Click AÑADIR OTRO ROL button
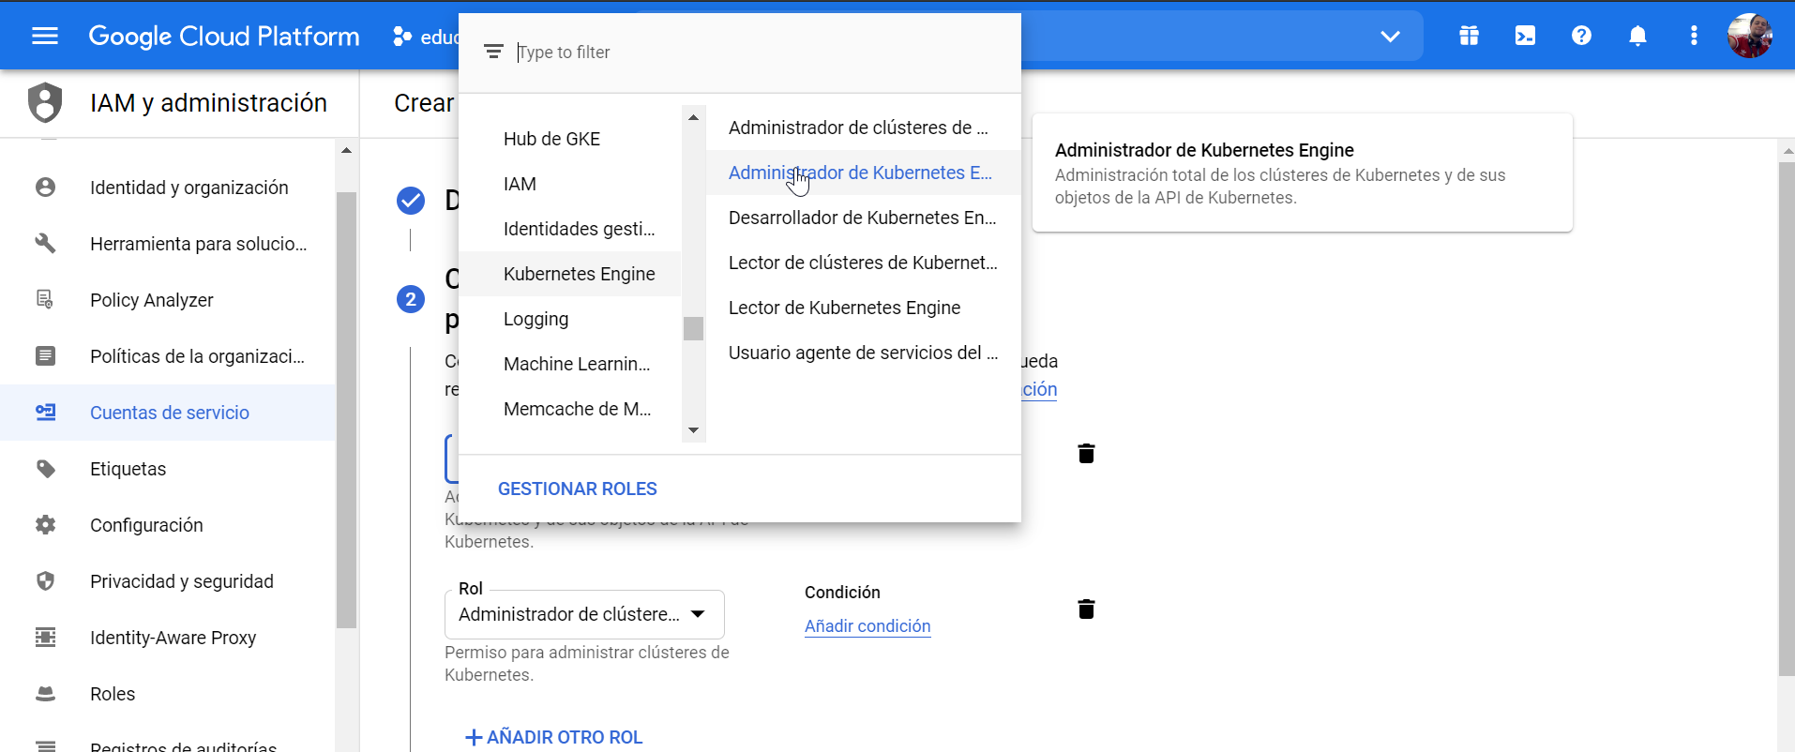The height and width of the screenshot is (752, 1795). (x=554, y=737)
